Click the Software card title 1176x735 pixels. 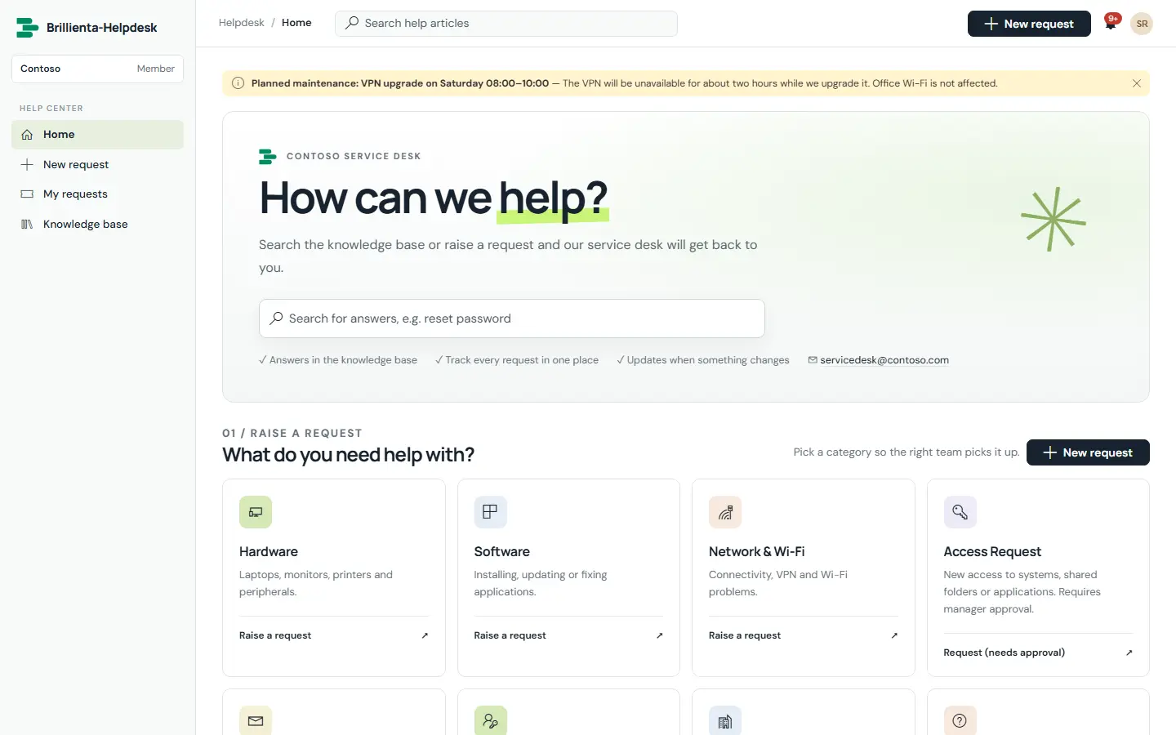coord(501,552)
